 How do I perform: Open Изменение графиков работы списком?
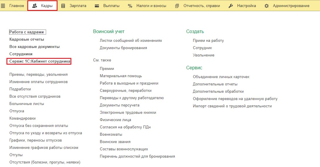[44, 148]
